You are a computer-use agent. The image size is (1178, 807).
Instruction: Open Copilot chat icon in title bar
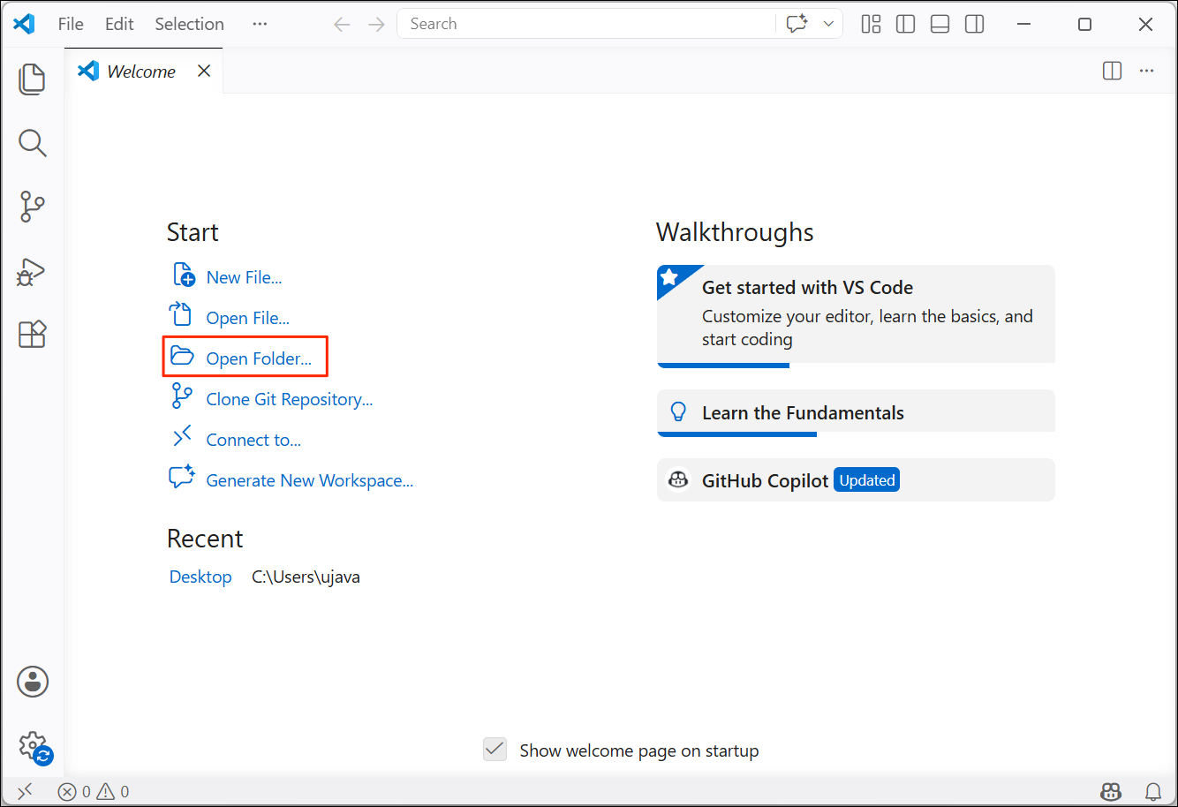pos(797,24)
